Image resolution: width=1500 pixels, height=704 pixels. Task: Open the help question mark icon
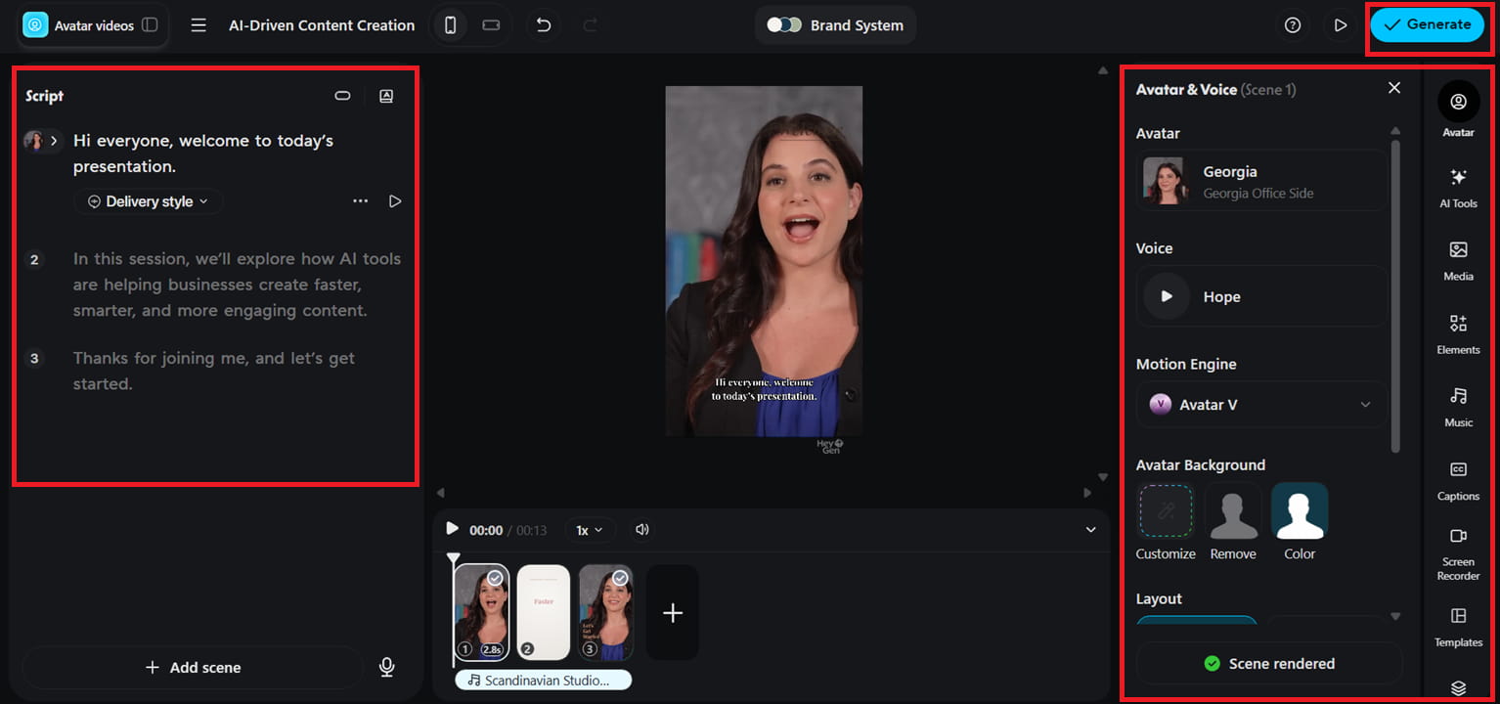point(1293,25)
